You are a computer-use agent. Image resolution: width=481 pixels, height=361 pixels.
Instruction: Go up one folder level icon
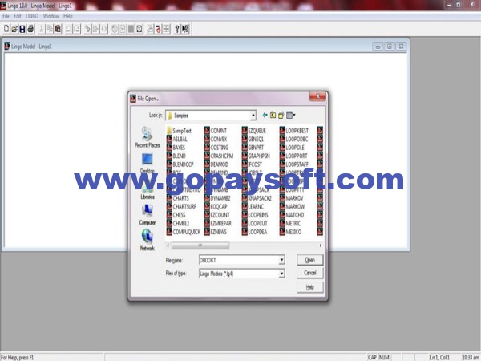pyautogui.click(x=273, y=115)
